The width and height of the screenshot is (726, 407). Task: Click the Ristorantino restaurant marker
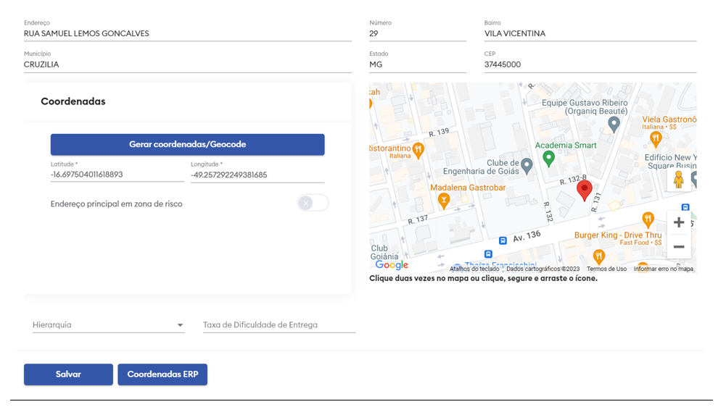pos(418,150)
